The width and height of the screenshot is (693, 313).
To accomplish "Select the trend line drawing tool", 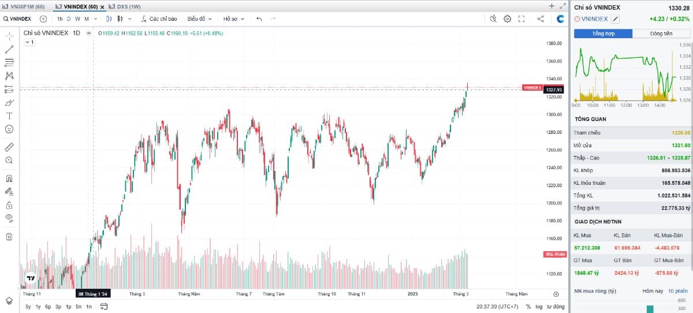I will (x=9, y=49).
